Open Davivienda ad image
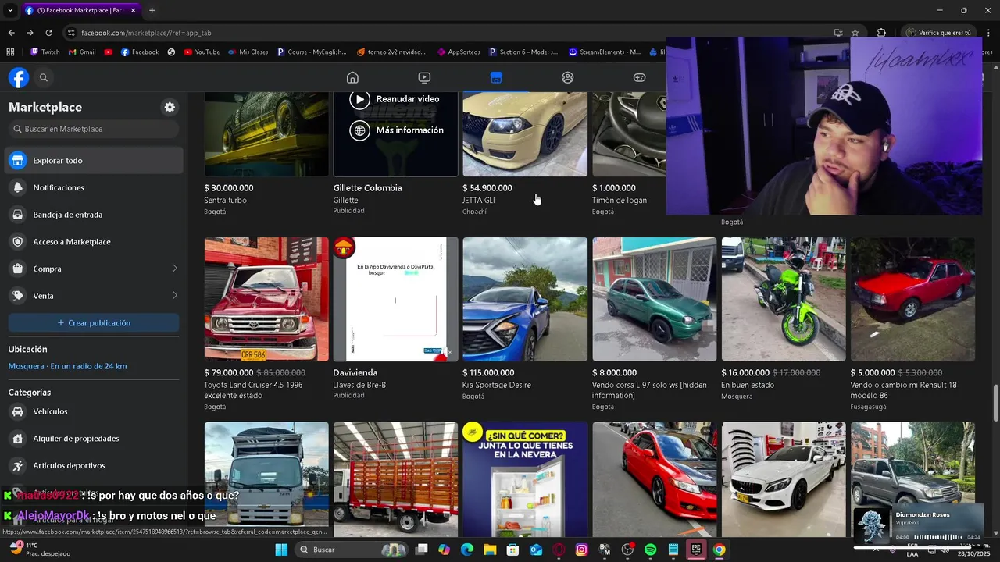 point(396,299)
